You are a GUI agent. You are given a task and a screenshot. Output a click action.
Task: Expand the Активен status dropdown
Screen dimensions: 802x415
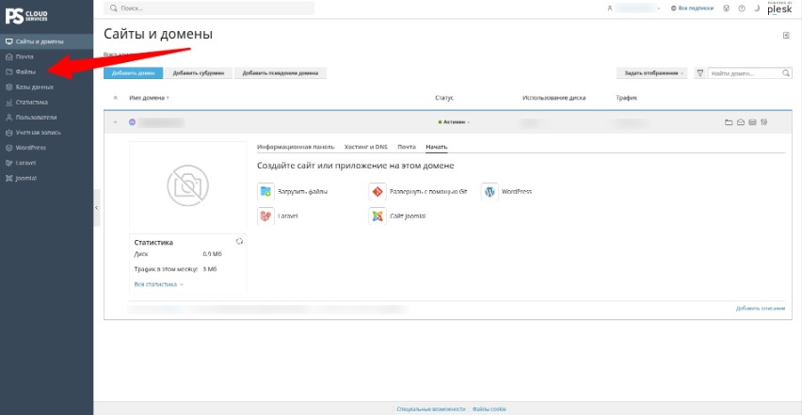(454, 122)
